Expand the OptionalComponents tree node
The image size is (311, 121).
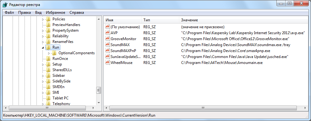click(x=49, y=53)
